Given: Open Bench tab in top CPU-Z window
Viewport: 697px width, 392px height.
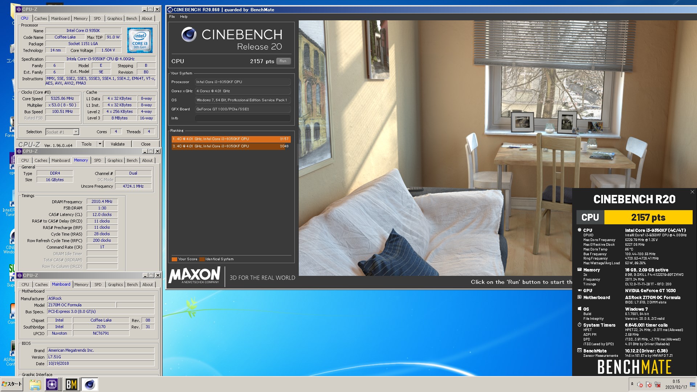Looking at the screenshot, I should click(132, 19).
